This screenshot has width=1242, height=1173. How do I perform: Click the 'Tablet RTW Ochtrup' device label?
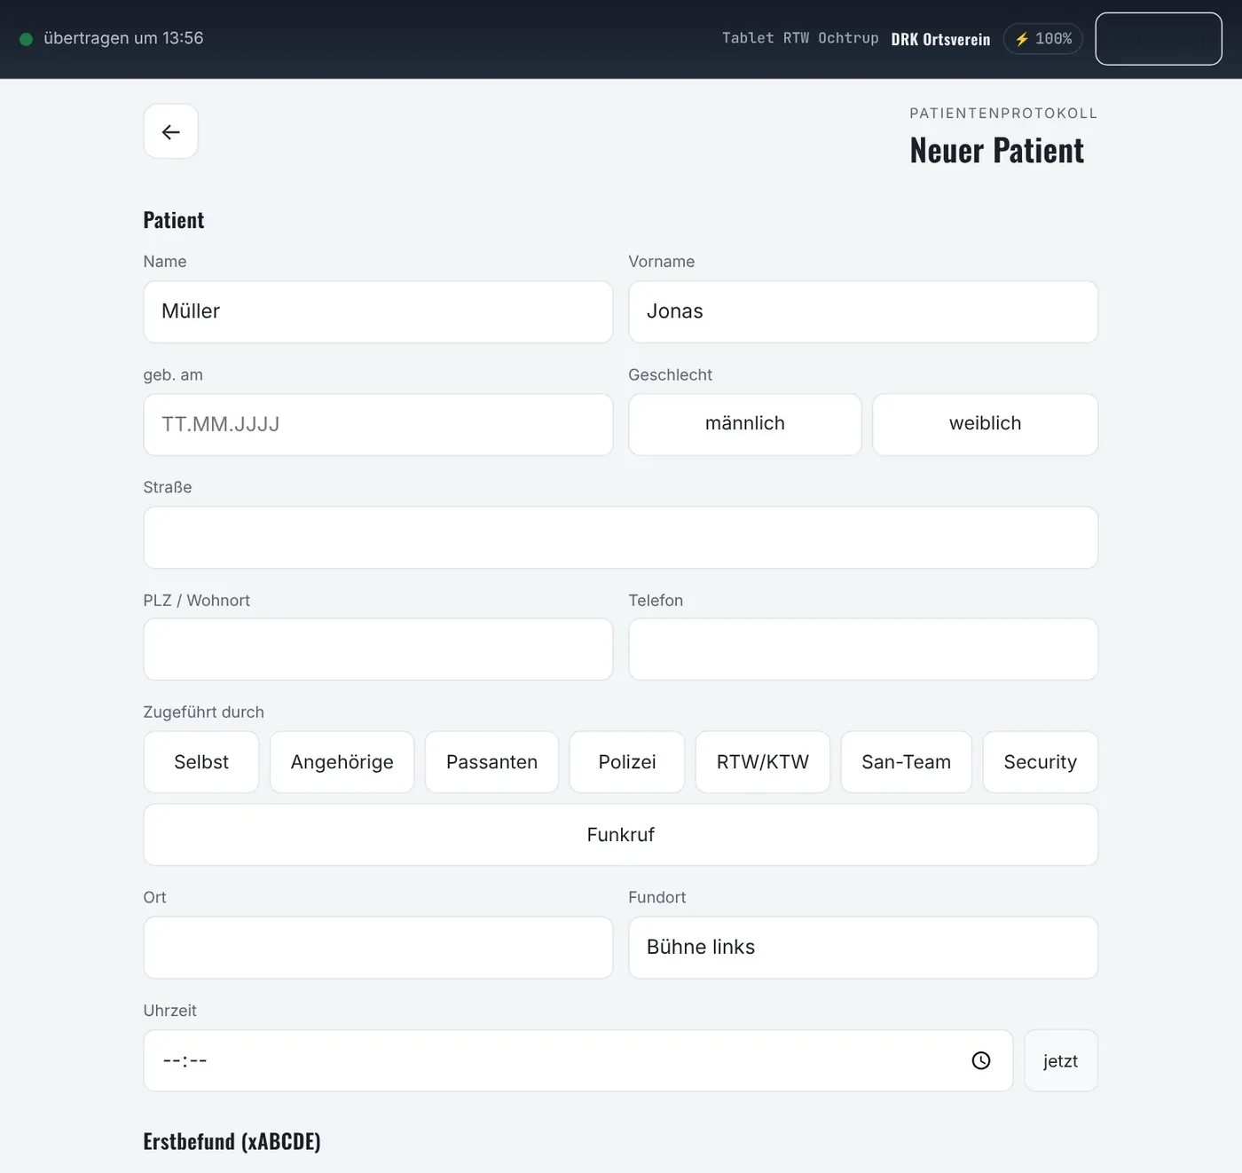tap(800, 38)
